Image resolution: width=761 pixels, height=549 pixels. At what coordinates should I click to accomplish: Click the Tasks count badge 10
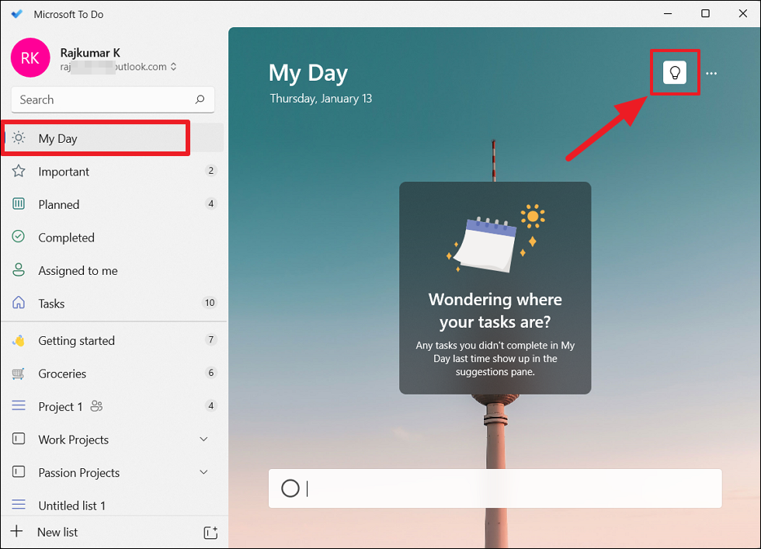point(210,303)
